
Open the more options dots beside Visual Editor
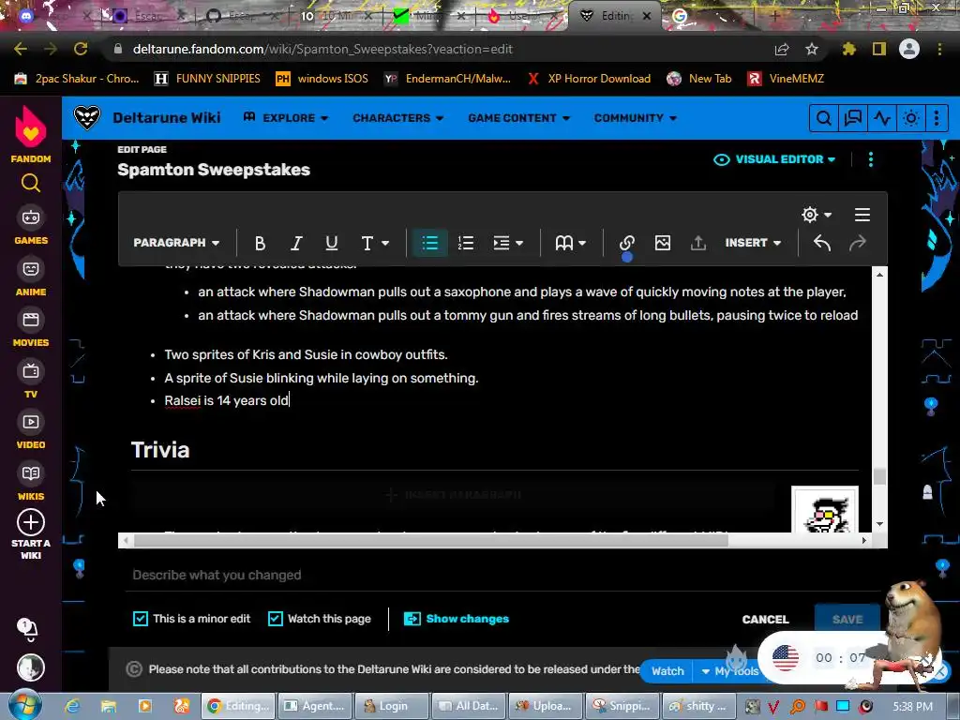[871, 159]
